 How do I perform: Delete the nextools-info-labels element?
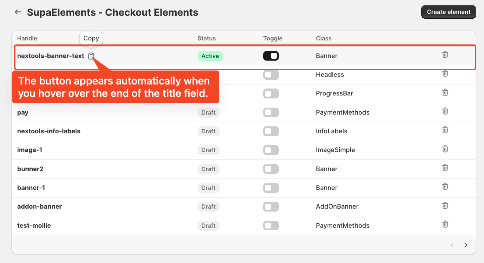point(445,130)
